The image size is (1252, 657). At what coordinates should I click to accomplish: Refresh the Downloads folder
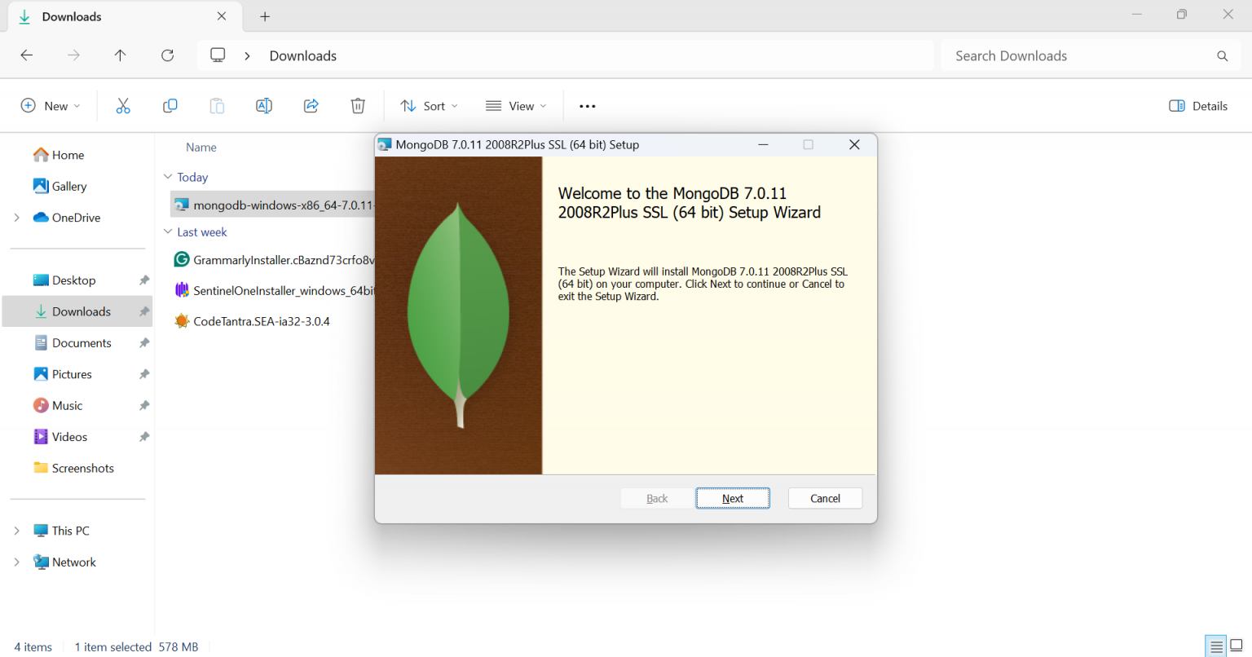167,55
